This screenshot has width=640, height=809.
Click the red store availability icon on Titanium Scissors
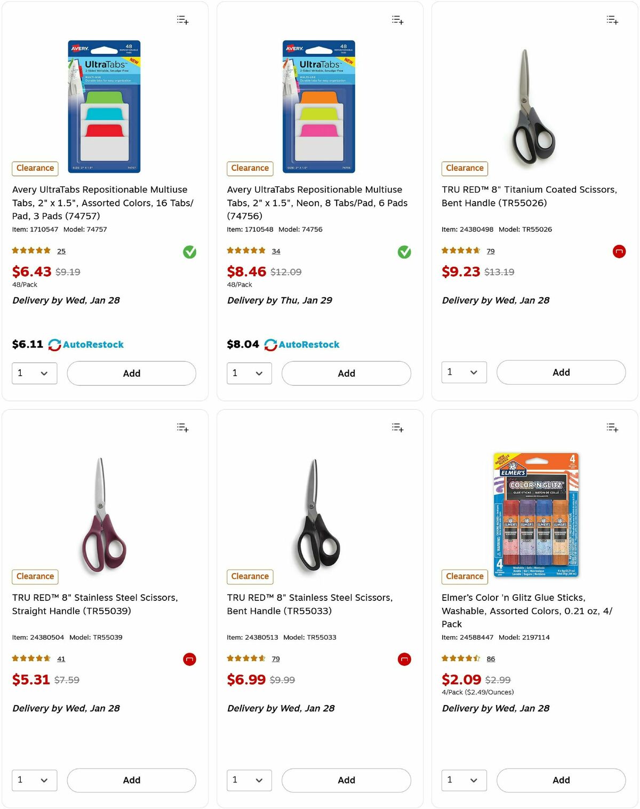pos(619,251)
